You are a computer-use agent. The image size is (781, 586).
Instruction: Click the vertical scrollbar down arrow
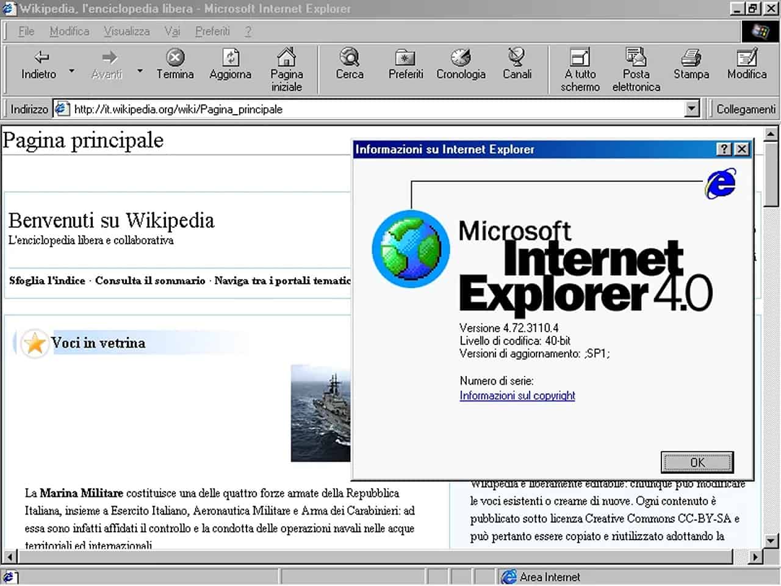771,540
